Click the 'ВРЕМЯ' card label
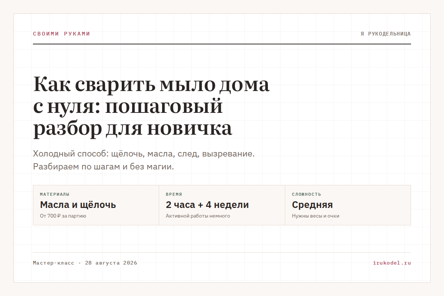This screenshot has width=444, height=296. click(x=174, y=194)
